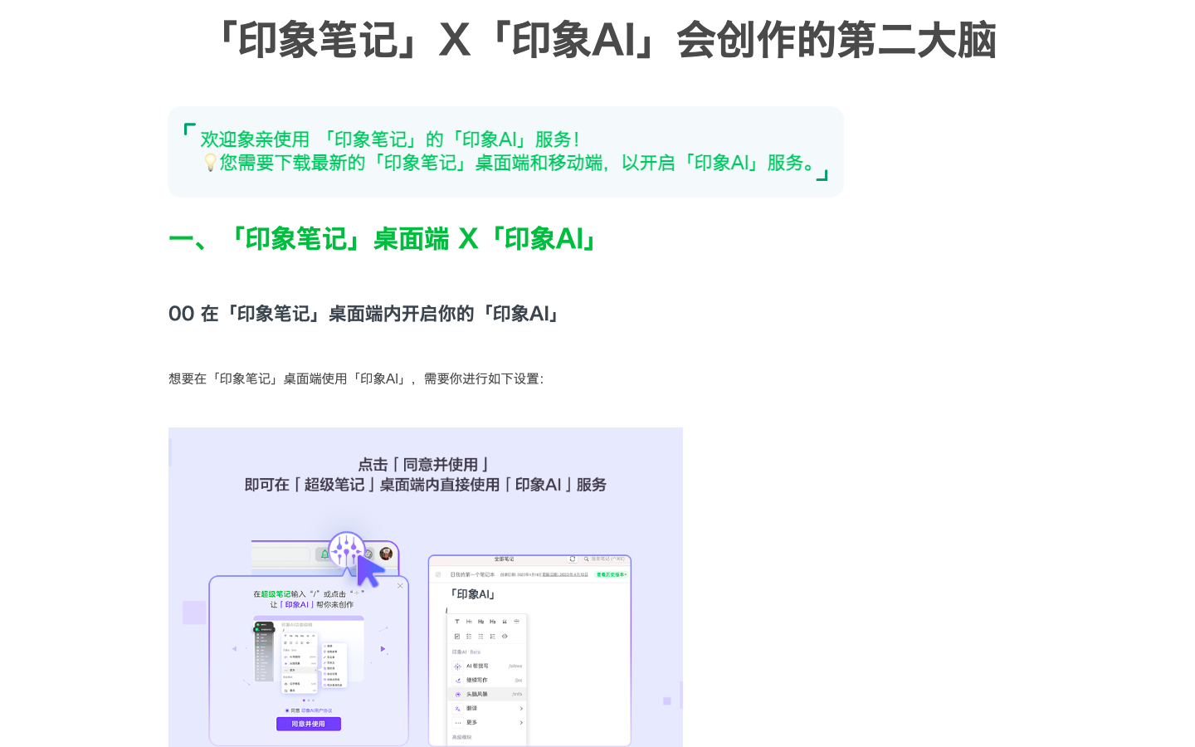Open the 查看历史版本 link
The height and width of the screenshot is (747, 1195).
click(611, 574)
